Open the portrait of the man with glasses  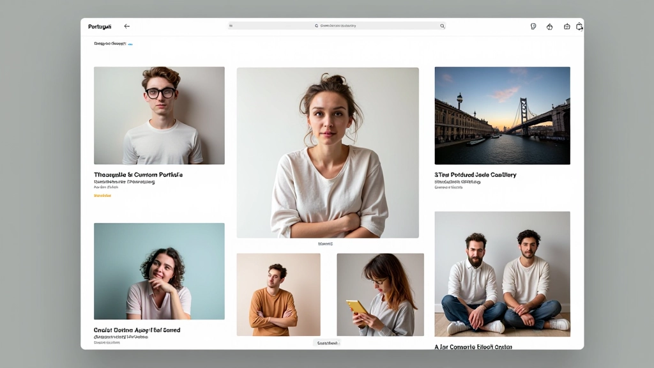tap(158, 116)
